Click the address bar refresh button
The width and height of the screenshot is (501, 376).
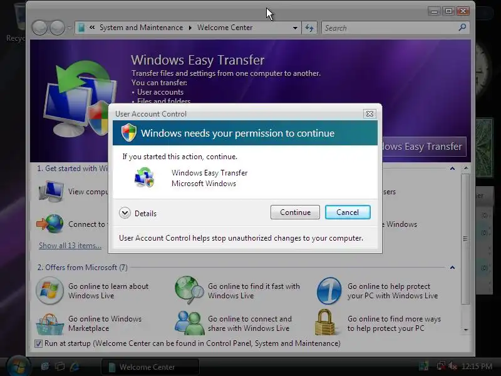(309, 28)
